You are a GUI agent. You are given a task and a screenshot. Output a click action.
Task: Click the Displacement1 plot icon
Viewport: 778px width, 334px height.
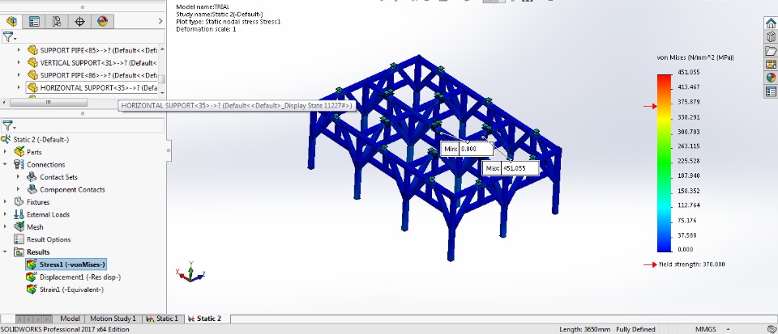point(32,277)
